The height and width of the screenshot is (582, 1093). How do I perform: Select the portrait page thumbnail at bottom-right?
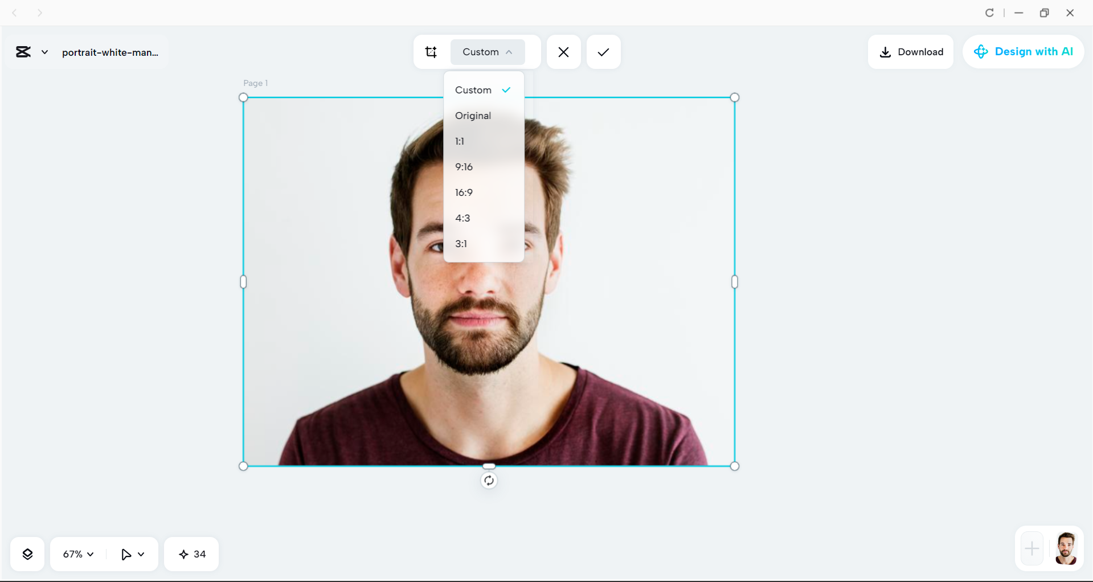pos(1066,548)
